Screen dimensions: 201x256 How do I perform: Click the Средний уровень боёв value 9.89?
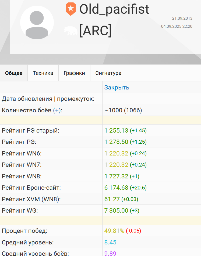pyautogui.click(x=110, y=253)
